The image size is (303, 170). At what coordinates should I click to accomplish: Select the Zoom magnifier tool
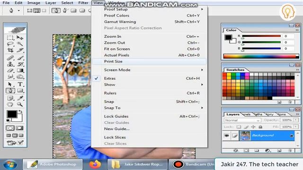click(x=20, y=104)
